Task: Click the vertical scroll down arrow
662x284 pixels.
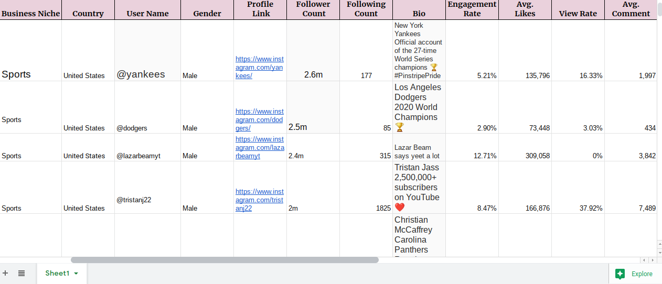Action: pyautogui.click(x=659, y=252)
